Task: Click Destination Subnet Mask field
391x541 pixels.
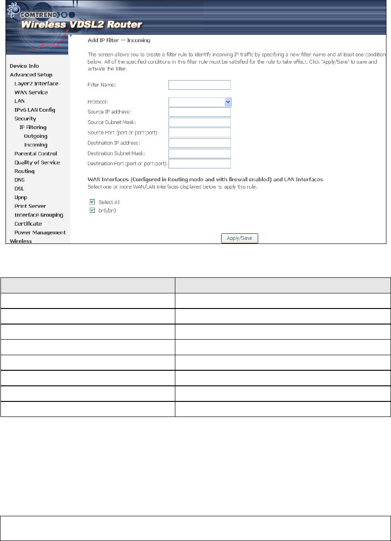Action: [x=200, y=153]
